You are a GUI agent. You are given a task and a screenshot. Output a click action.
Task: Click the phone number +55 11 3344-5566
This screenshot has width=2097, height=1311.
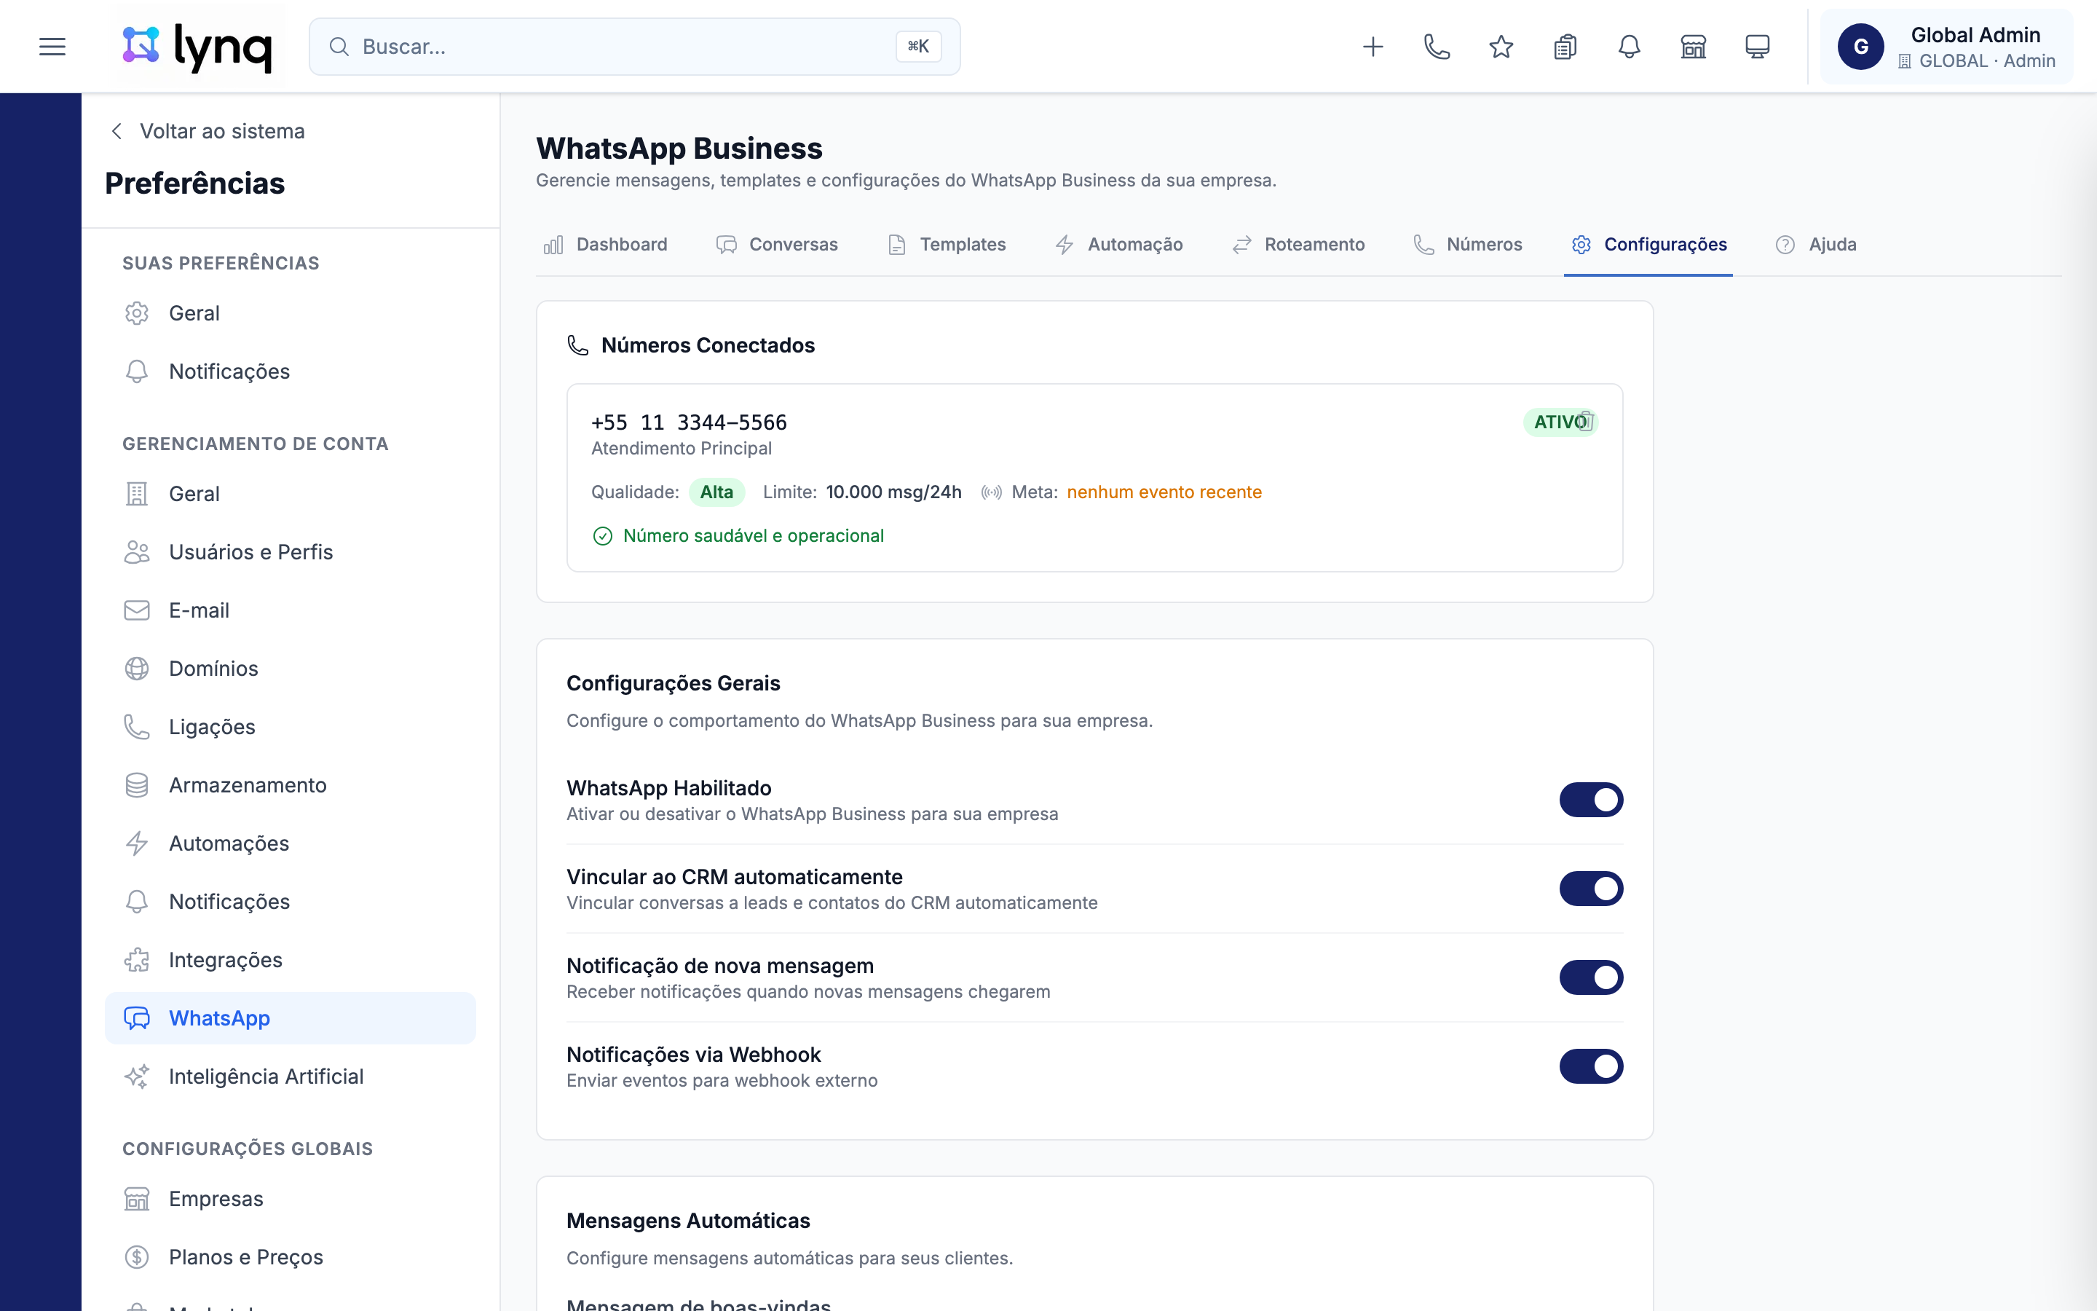pos(689,422)
